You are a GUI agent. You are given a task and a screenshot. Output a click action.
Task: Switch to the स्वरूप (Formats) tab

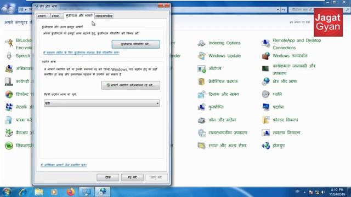[x=43, y=16]
